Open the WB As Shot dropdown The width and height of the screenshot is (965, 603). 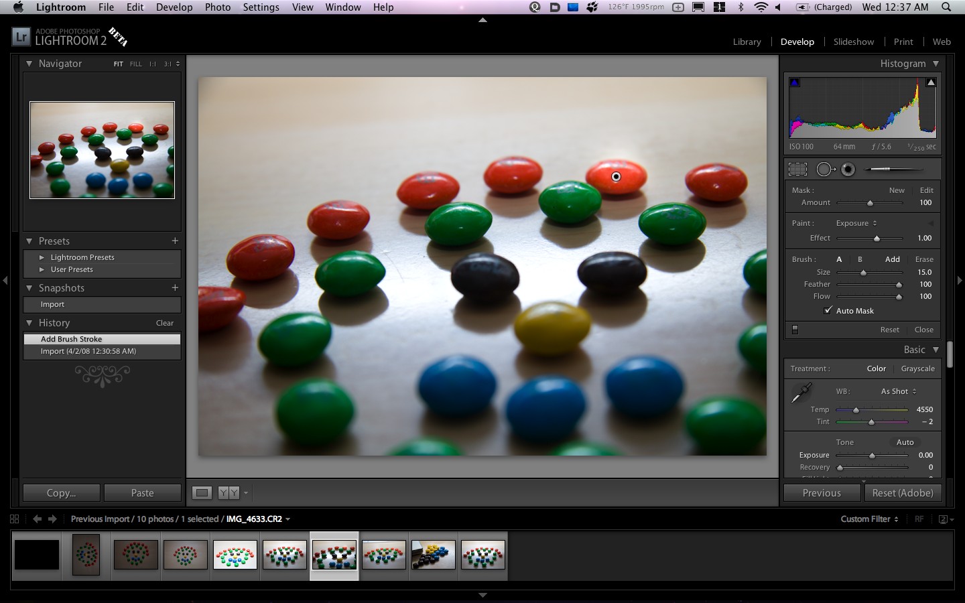tap(897, 391)
